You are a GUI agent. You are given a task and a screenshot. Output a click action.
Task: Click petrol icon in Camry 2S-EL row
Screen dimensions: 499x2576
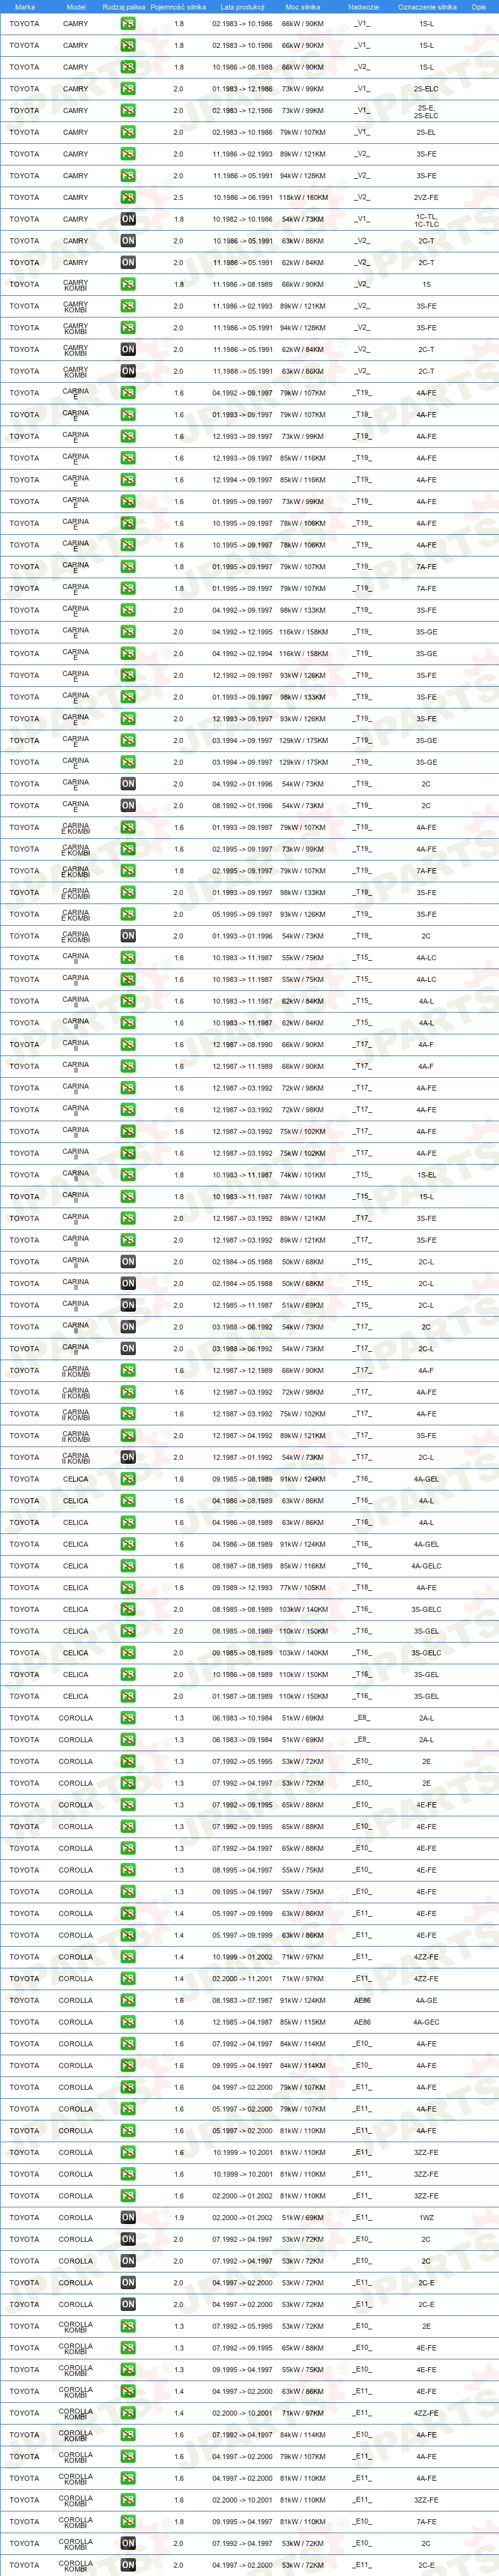click(x=128, y=132)
